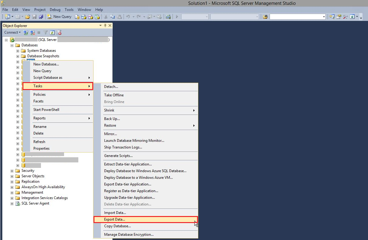Open the Tools menu

(69, 10)
